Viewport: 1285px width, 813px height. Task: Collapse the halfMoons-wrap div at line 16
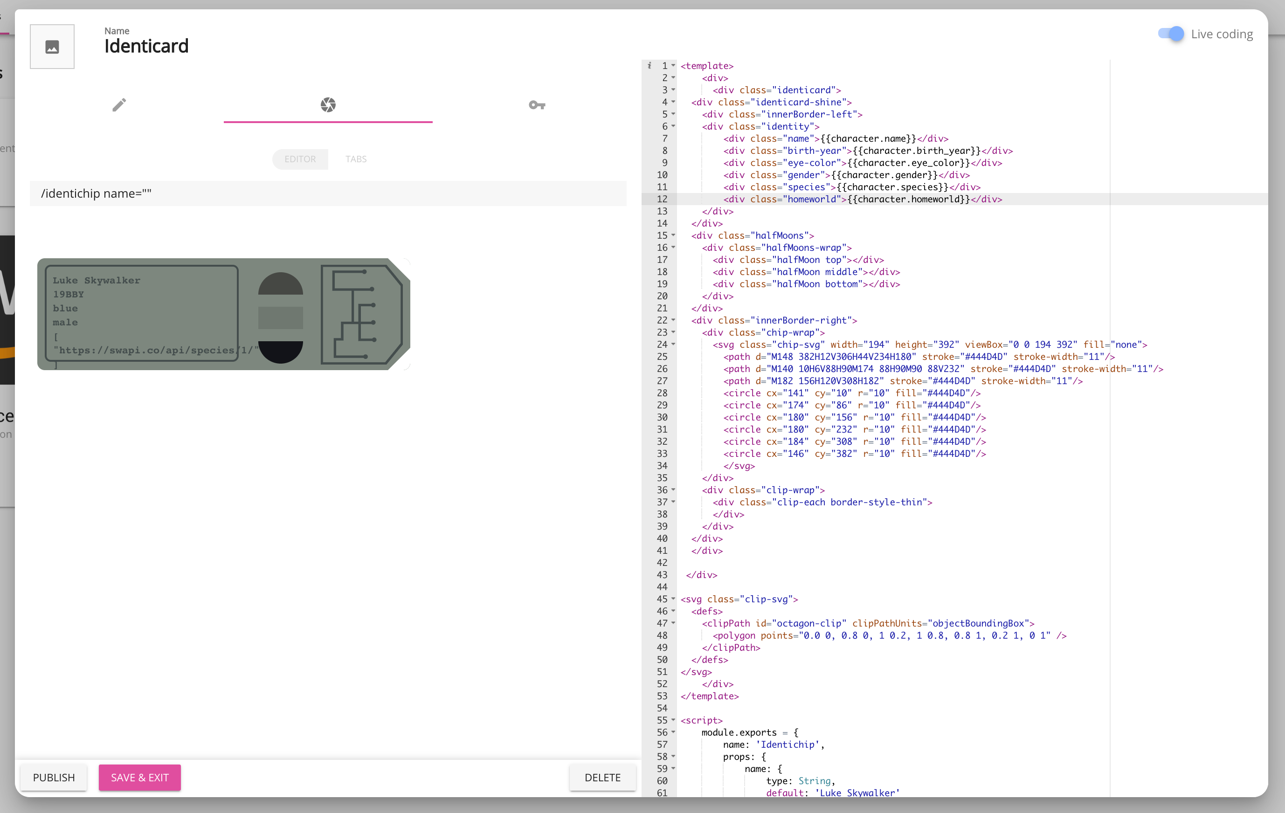(673, 248)
